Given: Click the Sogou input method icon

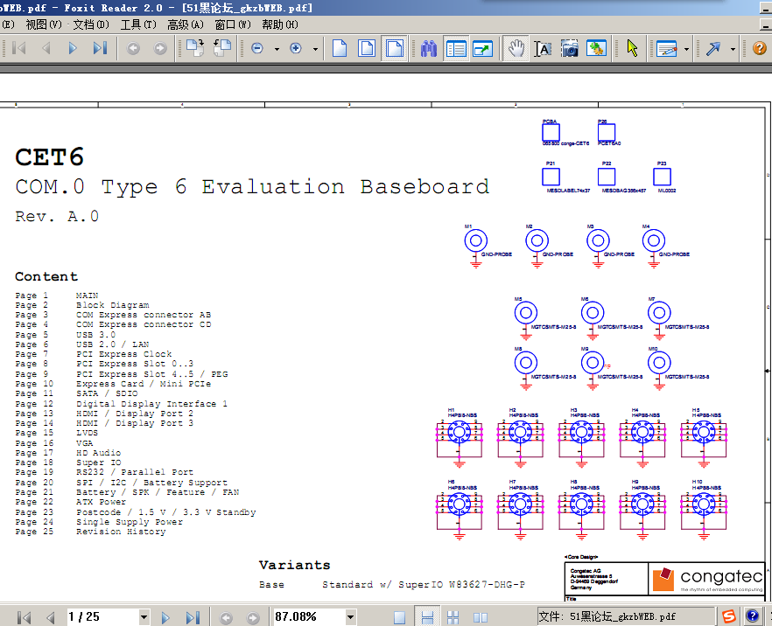Looking at the screenshot, I should (729, 616).
